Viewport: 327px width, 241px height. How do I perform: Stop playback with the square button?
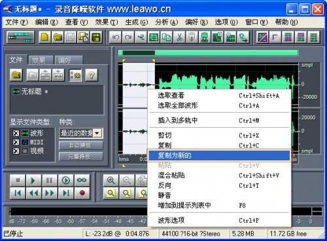point(18,180)
